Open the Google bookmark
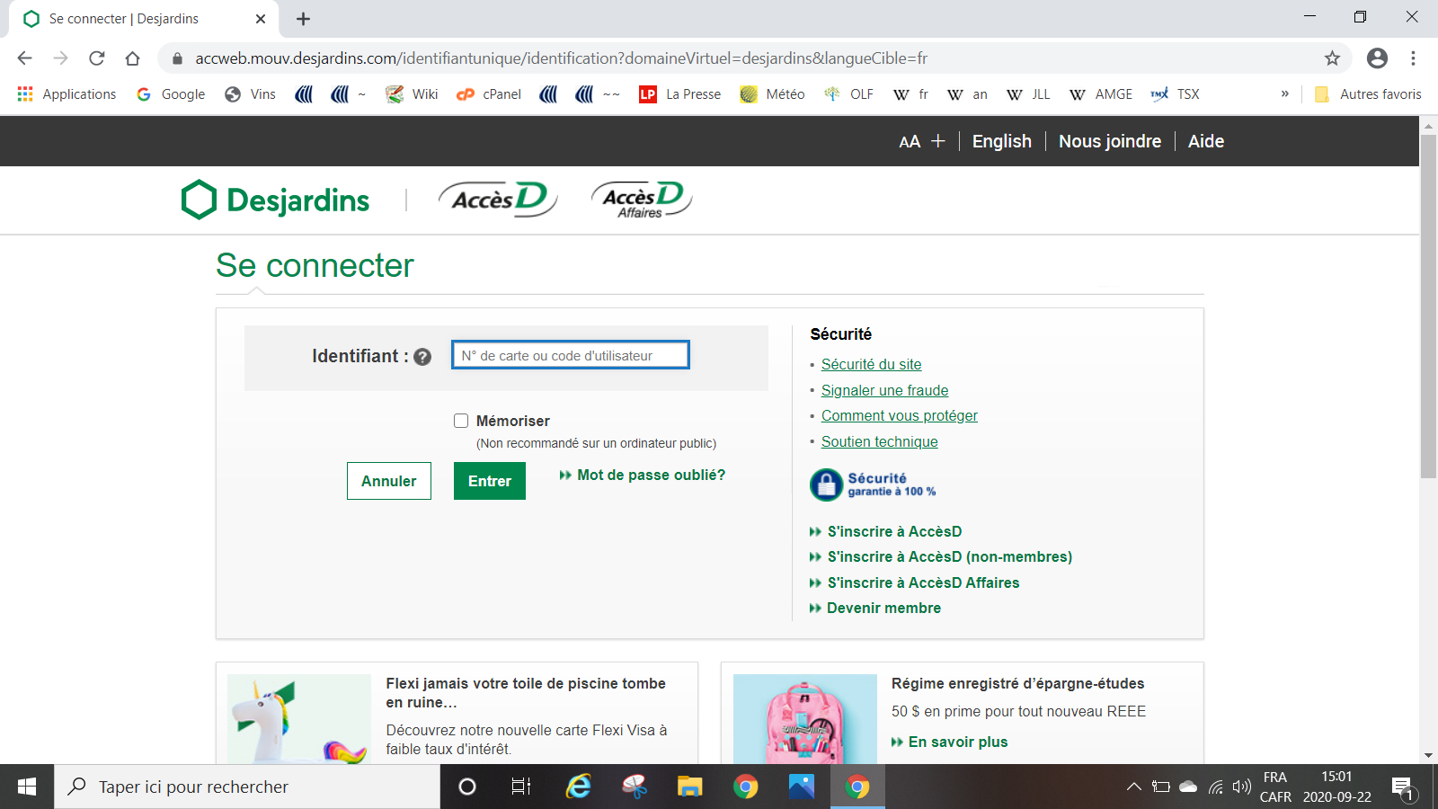This screenshot has height=809, width=1438. coord(171,94)
